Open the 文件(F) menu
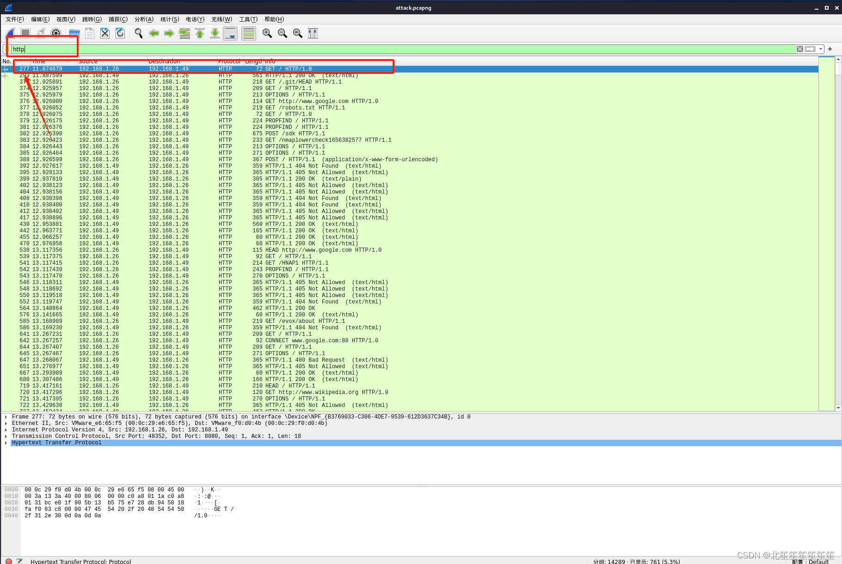Viewport: 842px width, 564px height. (15, 19)
